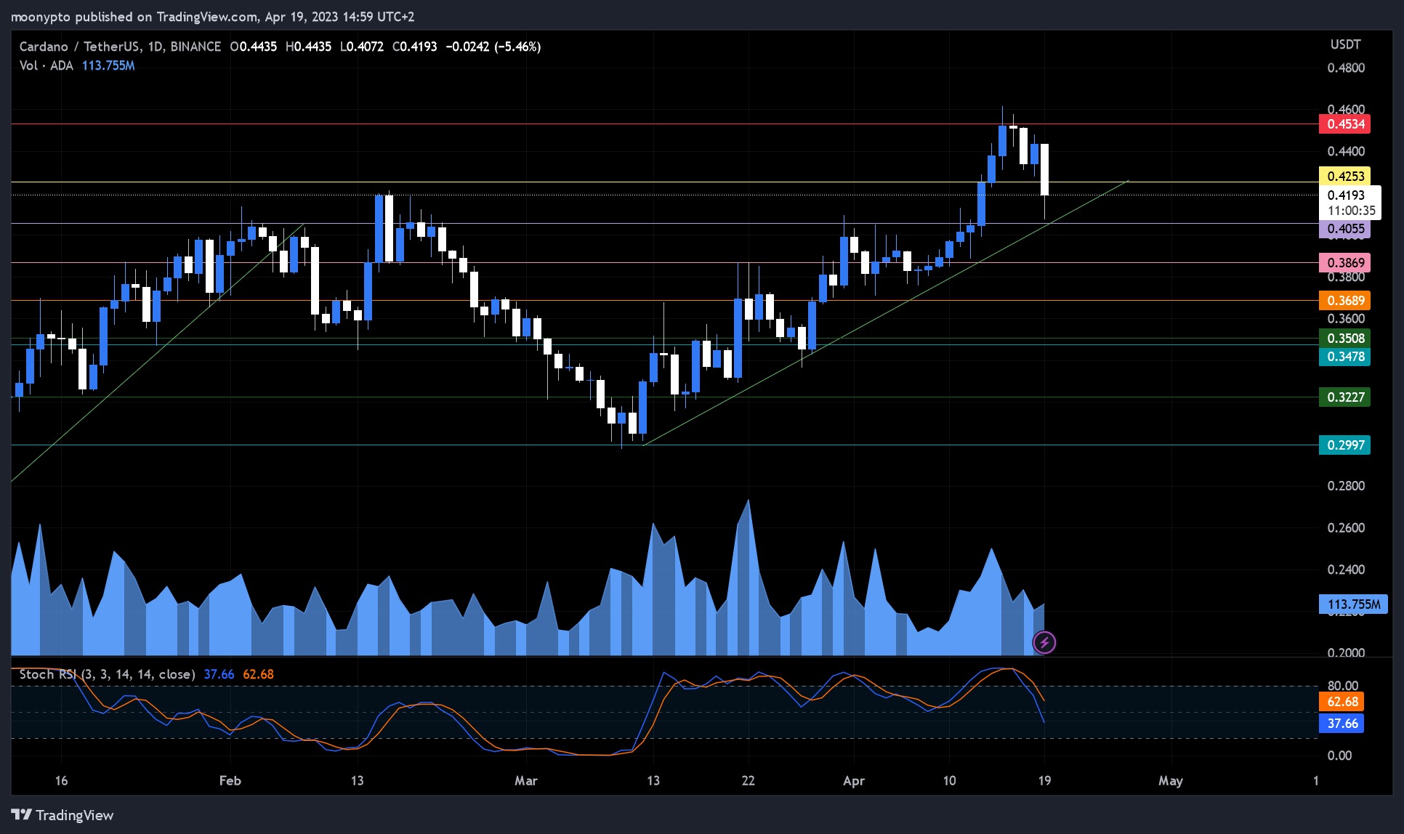The width and height of the screenshot is (1404, 834).
Task: Click the Stoch RSI blue 37.66 label
Action: point(1342,724)
